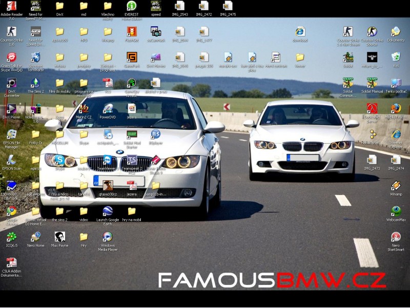Open the "filmi do mobilu" folder
410x308 pixels.
(59, 83)
